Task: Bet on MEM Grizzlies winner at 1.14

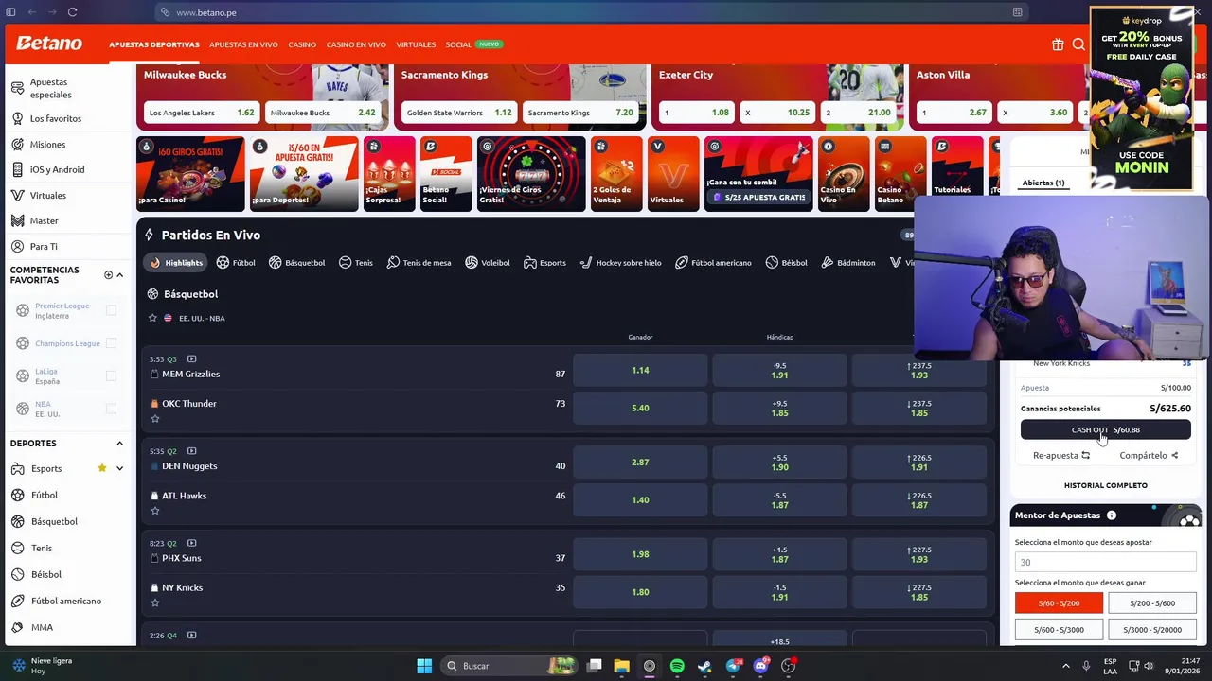Action: (x=640, y=371)
